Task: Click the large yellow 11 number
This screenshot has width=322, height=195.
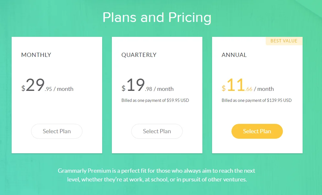Action: [236, 85]
